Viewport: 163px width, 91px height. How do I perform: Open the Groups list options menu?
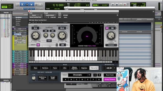[10, 80]
